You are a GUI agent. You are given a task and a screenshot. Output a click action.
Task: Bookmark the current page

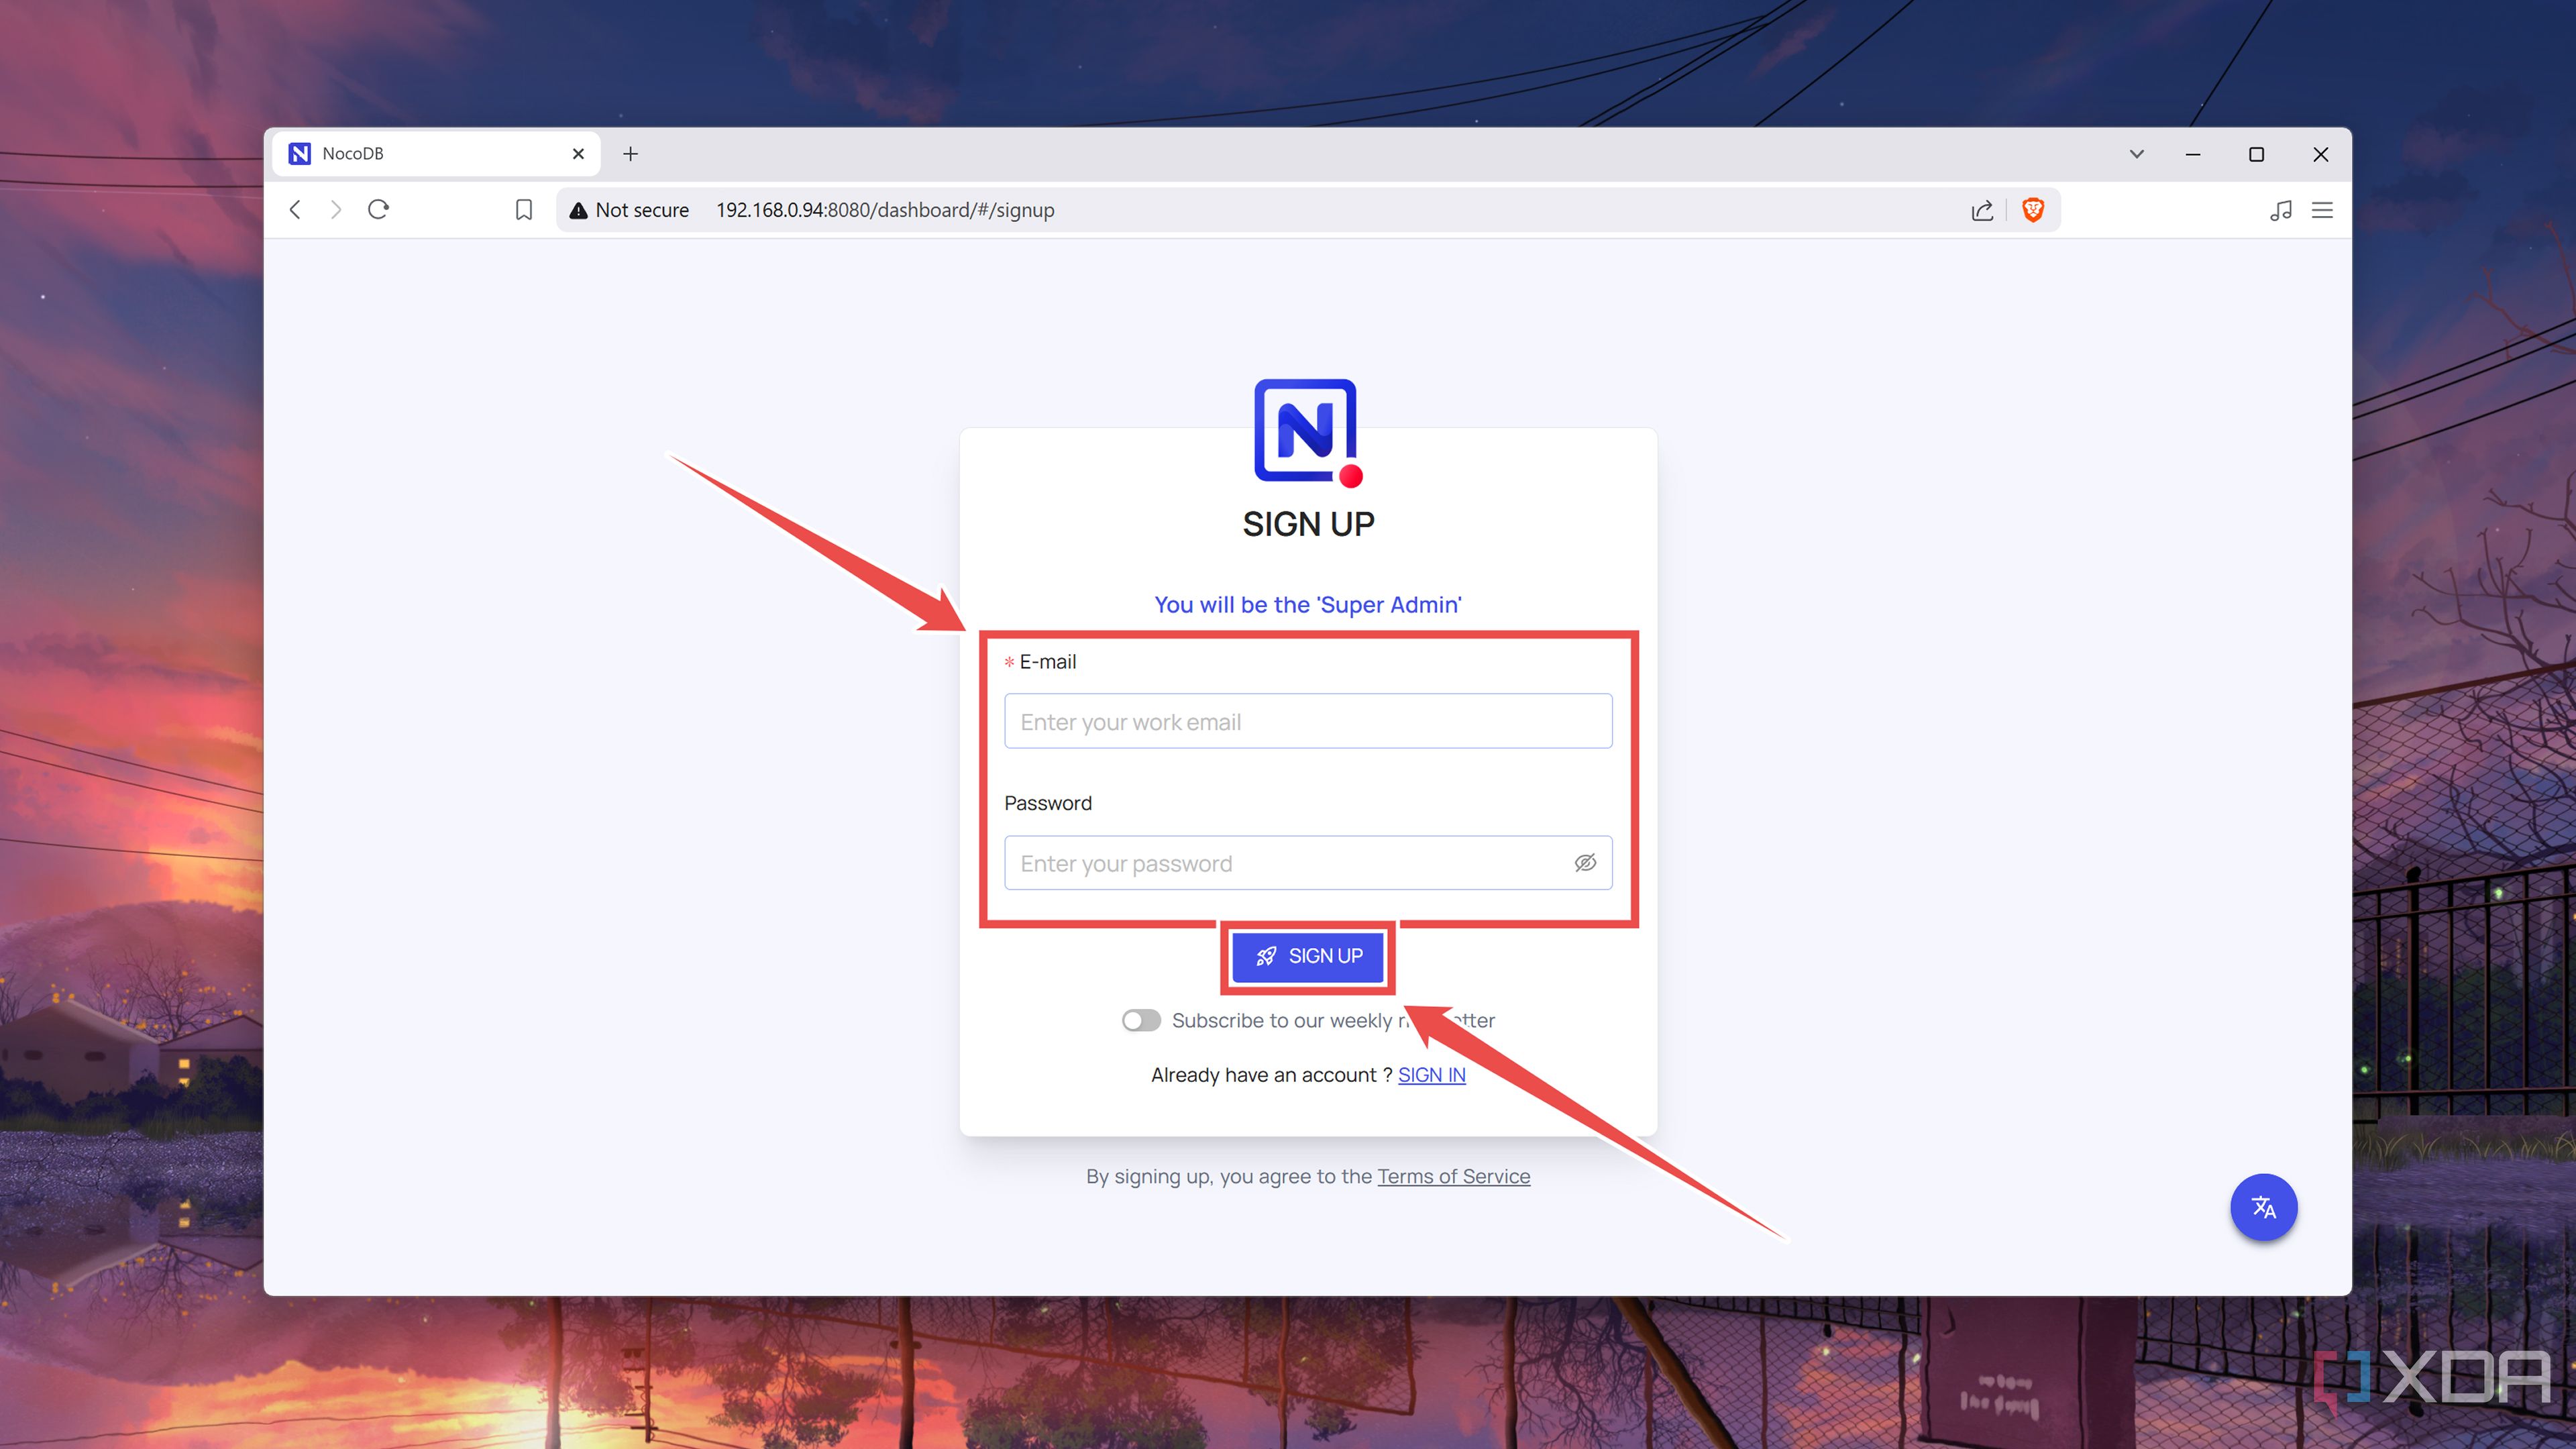point(523,210)
